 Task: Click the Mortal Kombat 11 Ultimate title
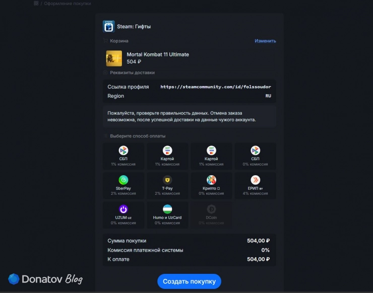[x=158, y=54]
